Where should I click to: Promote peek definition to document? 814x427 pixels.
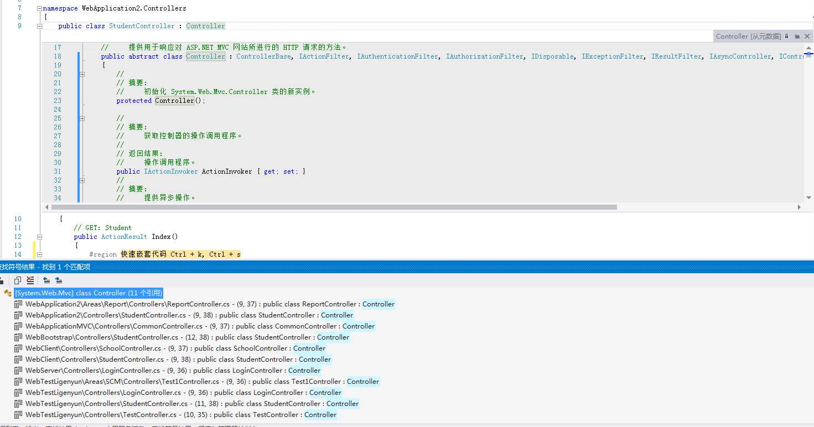[797, 37]
